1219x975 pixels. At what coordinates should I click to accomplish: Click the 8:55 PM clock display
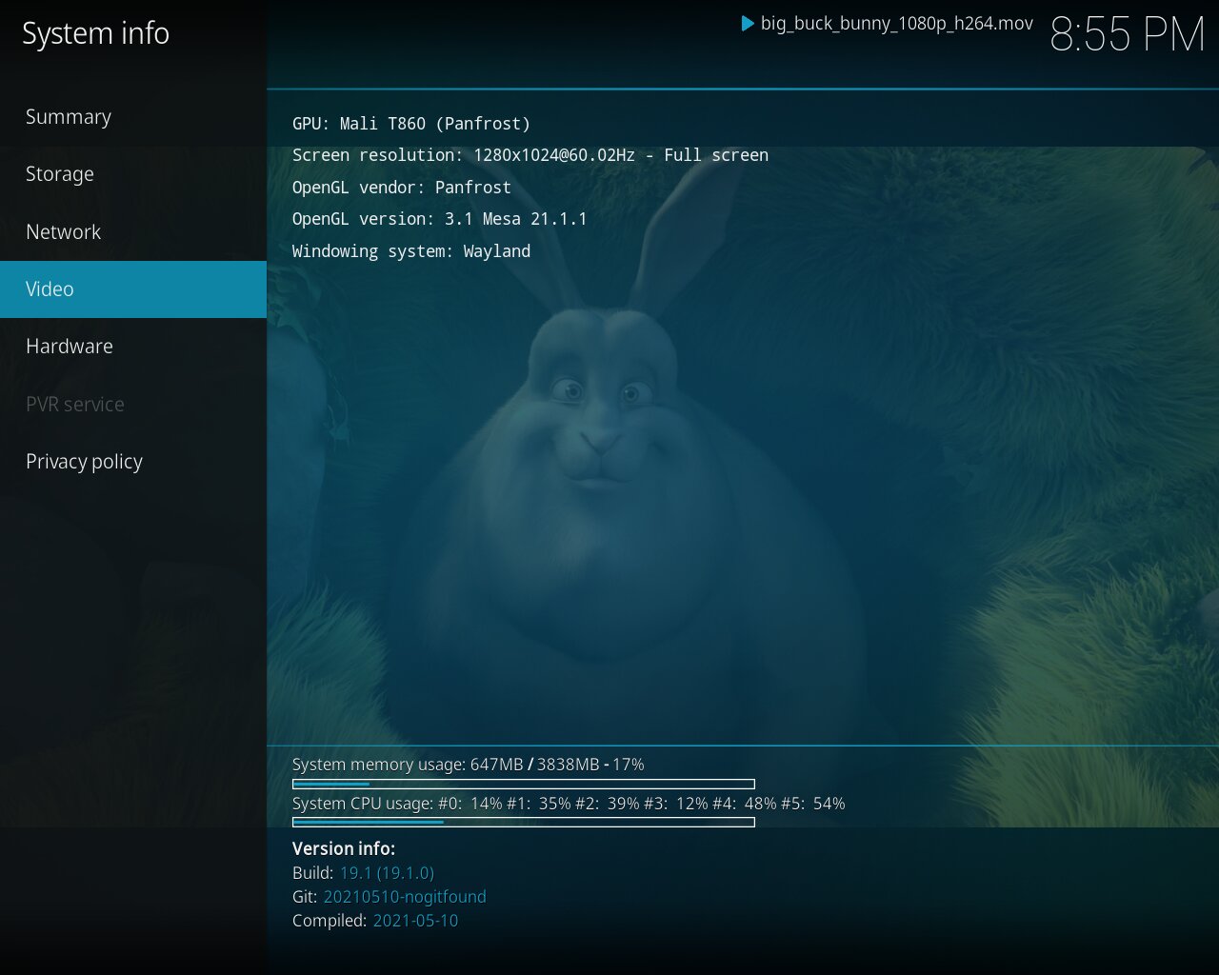point(1128,34)
